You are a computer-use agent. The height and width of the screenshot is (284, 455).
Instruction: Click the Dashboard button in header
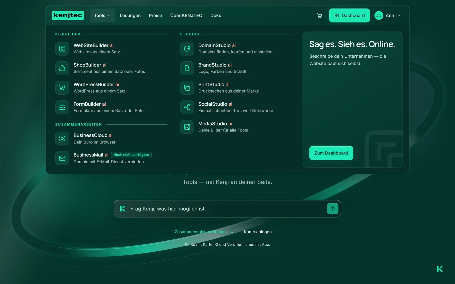(349, 16)
